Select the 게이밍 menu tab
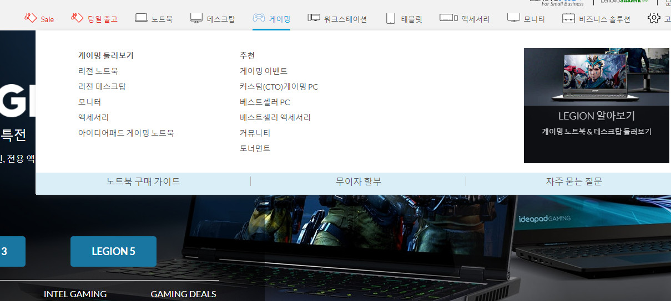The height and width of the screenshot is (301, 671). (x=279, y=19)
